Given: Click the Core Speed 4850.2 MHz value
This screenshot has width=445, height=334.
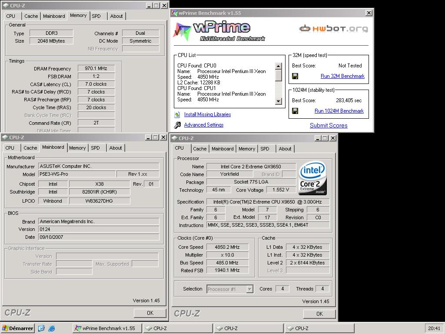Looking at the screenshot, I should click(227, 247).
